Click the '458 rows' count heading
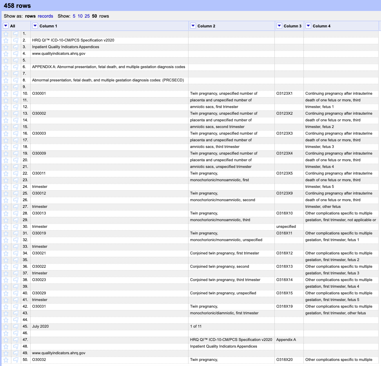The width and height of the screenshot is (381, 366). tap(17, 5)
